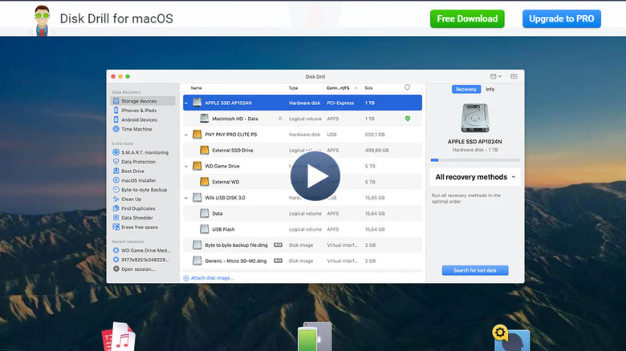This screenshot has width=626, height=351.
Task: Select the Recovery tab
Action: [466, 89]
